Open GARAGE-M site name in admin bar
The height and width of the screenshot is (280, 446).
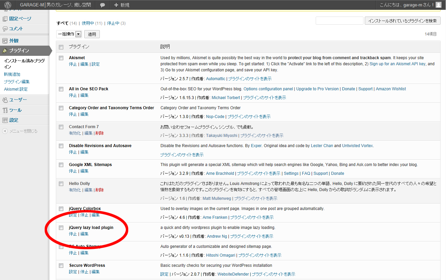(x=55, y=5)
